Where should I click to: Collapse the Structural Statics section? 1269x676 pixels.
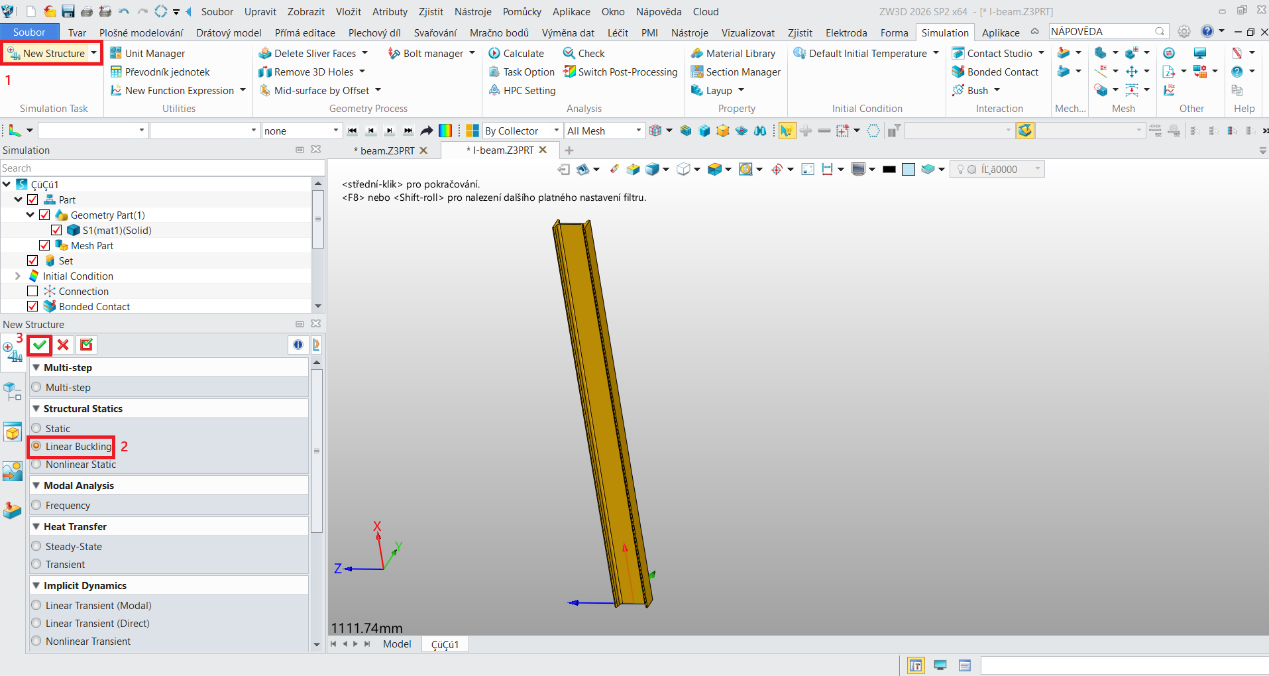point(36,408)
